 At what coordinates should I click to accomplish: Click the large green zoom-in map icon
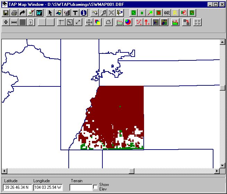(x=134, y=13)
